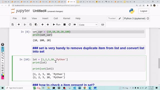Open the View menu
This screenshot has height=90, width=160.
coord(34,18)
